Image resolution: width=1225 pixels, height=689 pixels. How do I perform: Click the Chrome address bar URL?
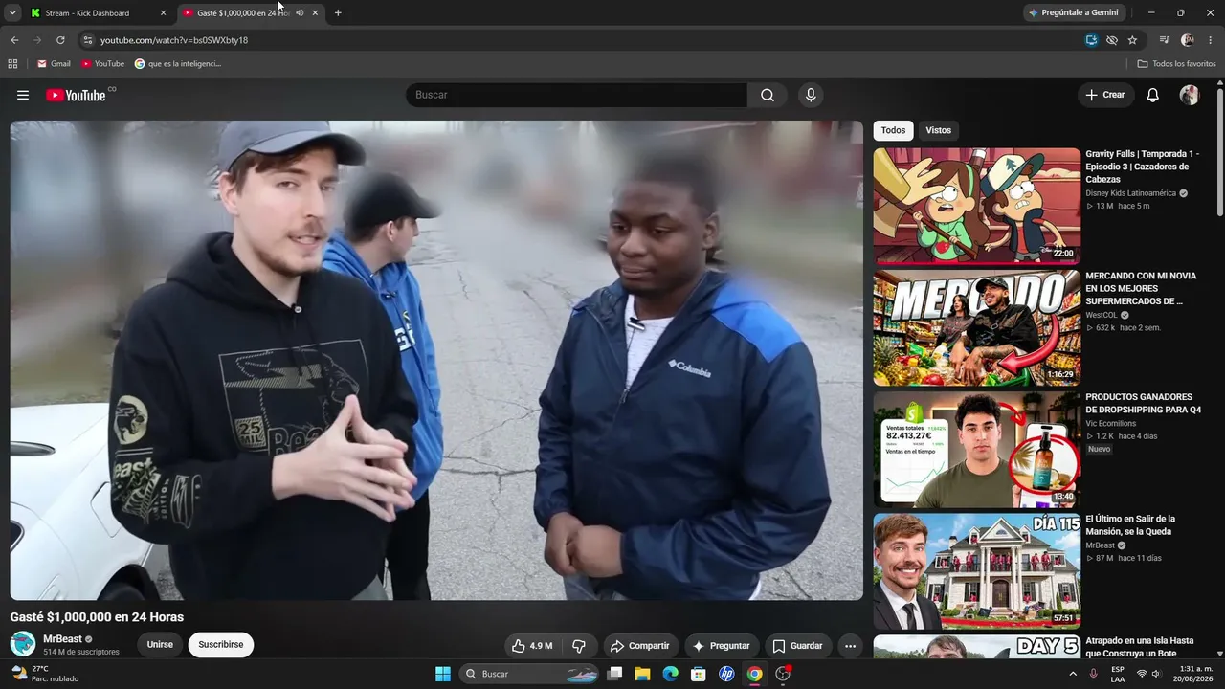pos(174,40)
